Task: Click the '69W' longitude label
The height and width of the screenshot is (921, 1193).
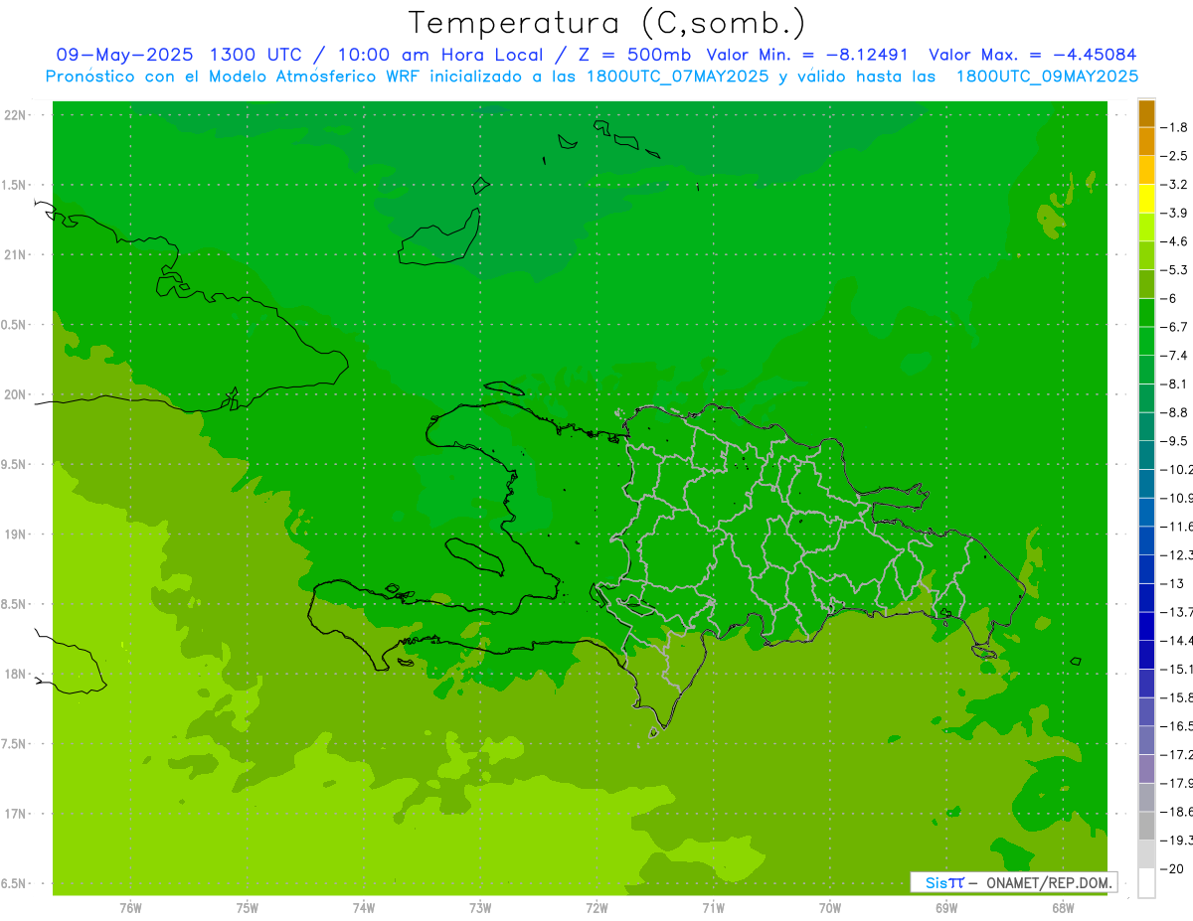Action: pyautogui.click(x=946, y=908)
